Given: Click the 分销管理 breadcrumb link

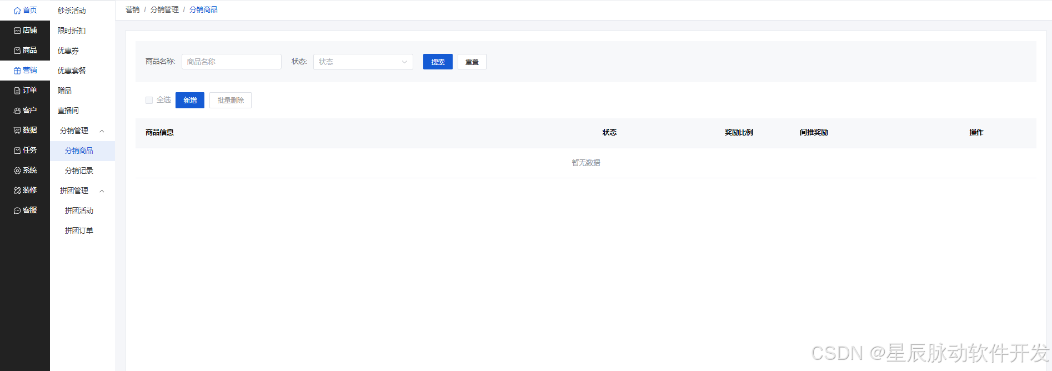Looking at the screenshot, I should point(164,9).
